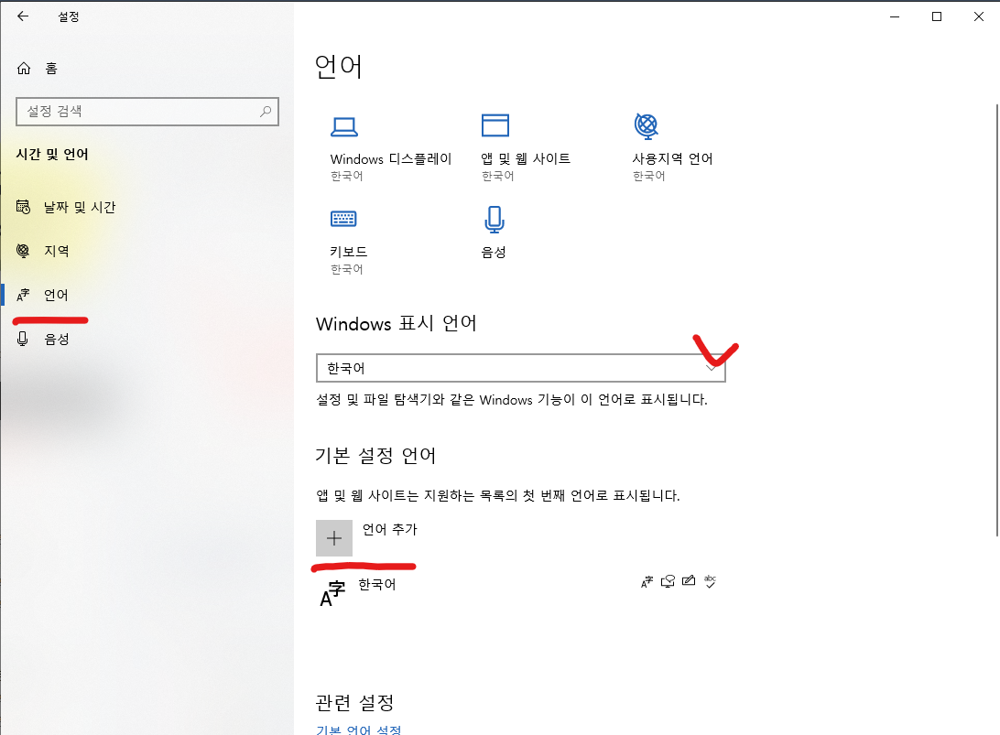Image resolution: width=1000 pixels, height=735 pixels.
Task: Click 한국어 under Windows 디스플레이
Action: coord(346,176)
